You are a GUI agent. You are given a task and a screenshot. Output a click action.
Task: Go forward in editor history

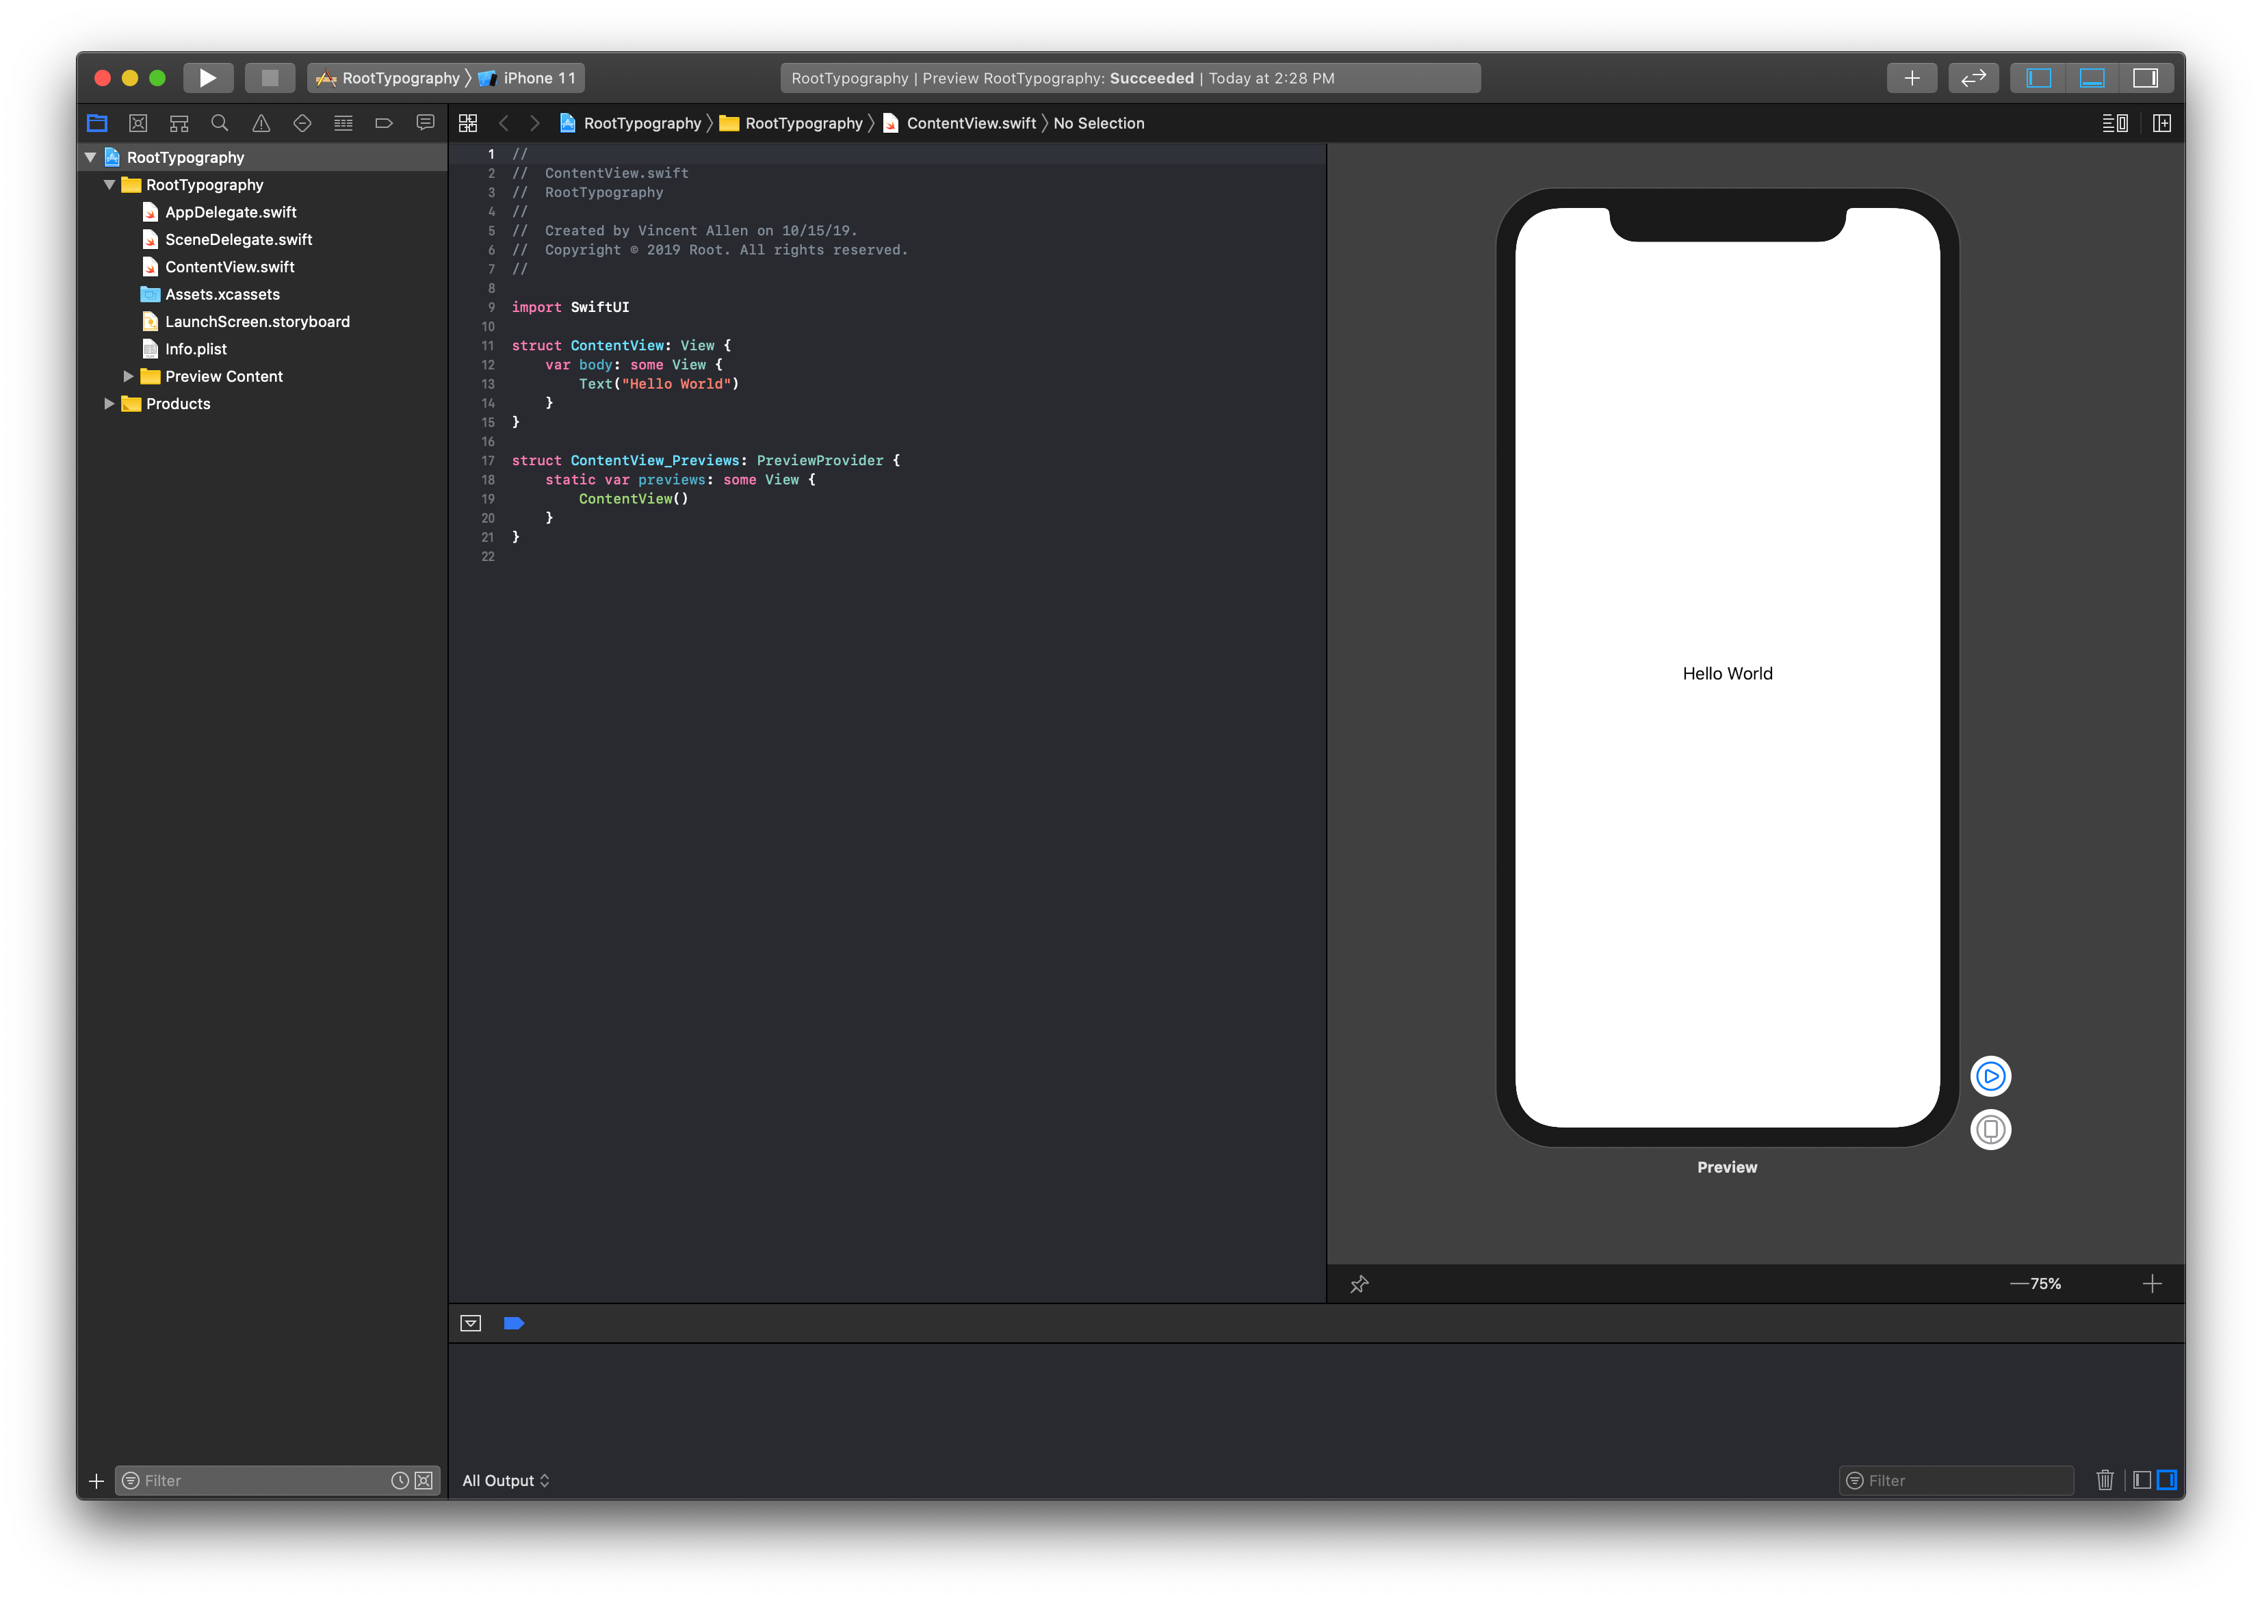pyautogui.click(x=535, y=123)
